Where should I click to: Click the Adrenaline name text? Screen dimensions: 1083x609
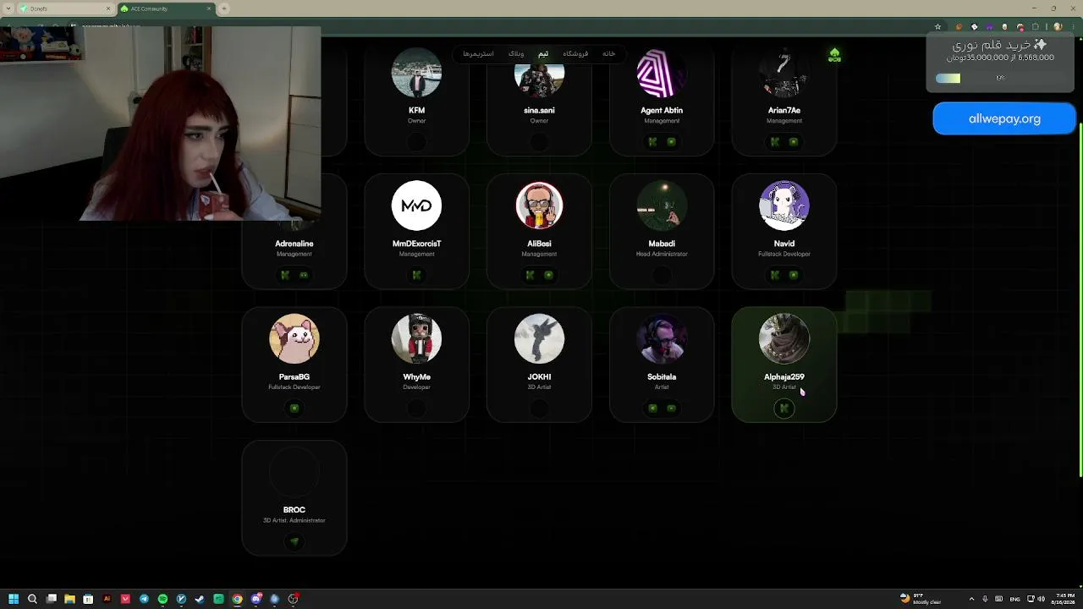[x=294, y=244]
